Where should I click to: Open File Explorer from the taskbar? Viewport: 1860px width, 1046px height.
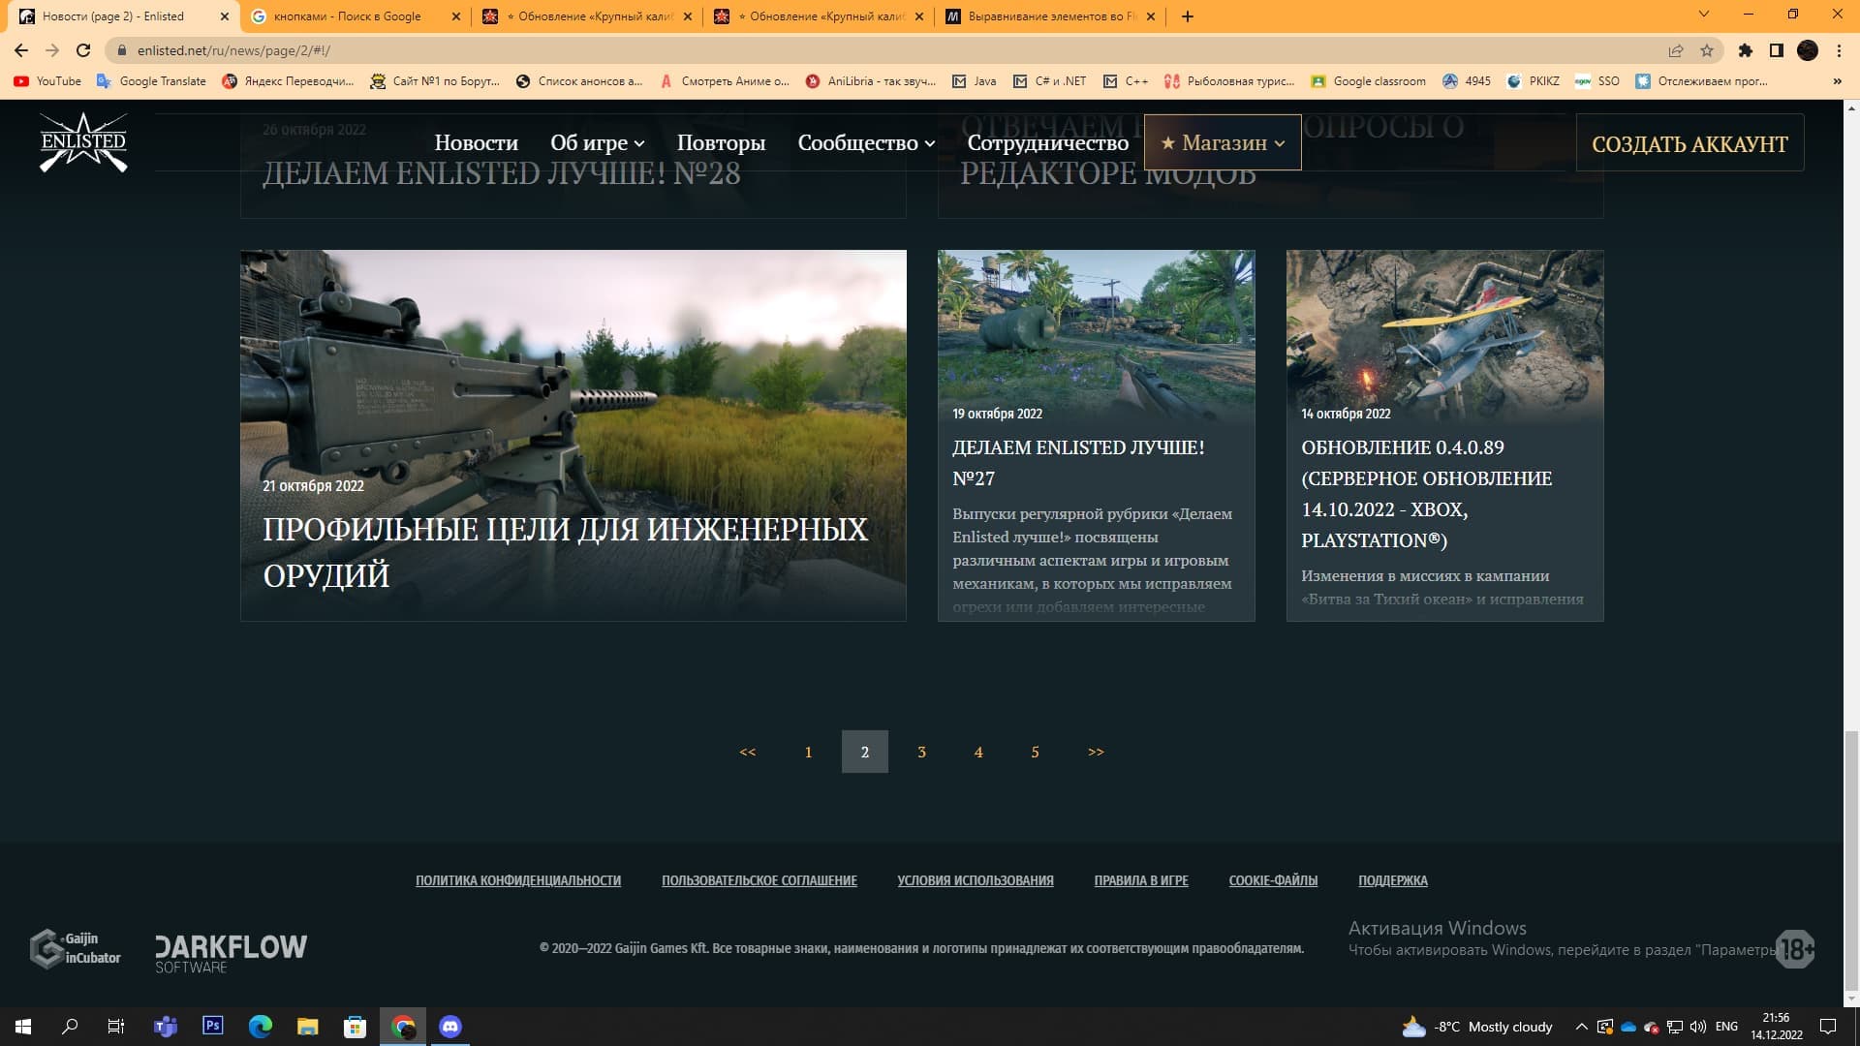click(x=308, y=1027)
